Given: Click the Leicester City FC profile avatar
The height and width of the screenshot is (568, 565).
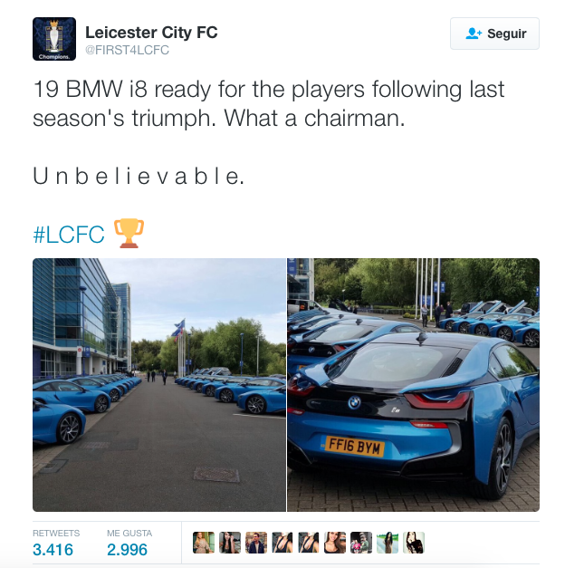Looking at the screenshot, I should (x=54, y=39).
